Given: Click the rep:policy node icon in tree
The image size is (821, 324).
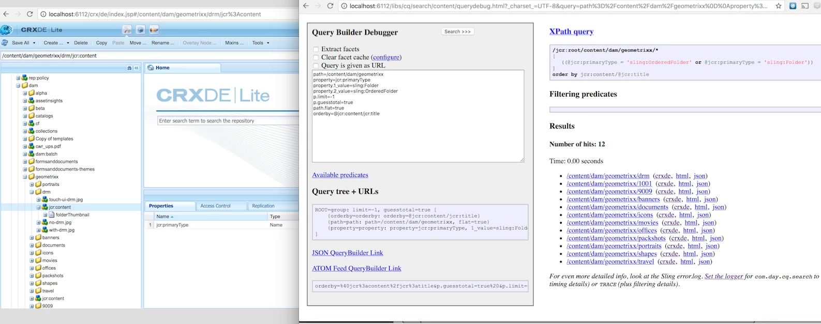Looking at the screenshot, I should (24, 78).
